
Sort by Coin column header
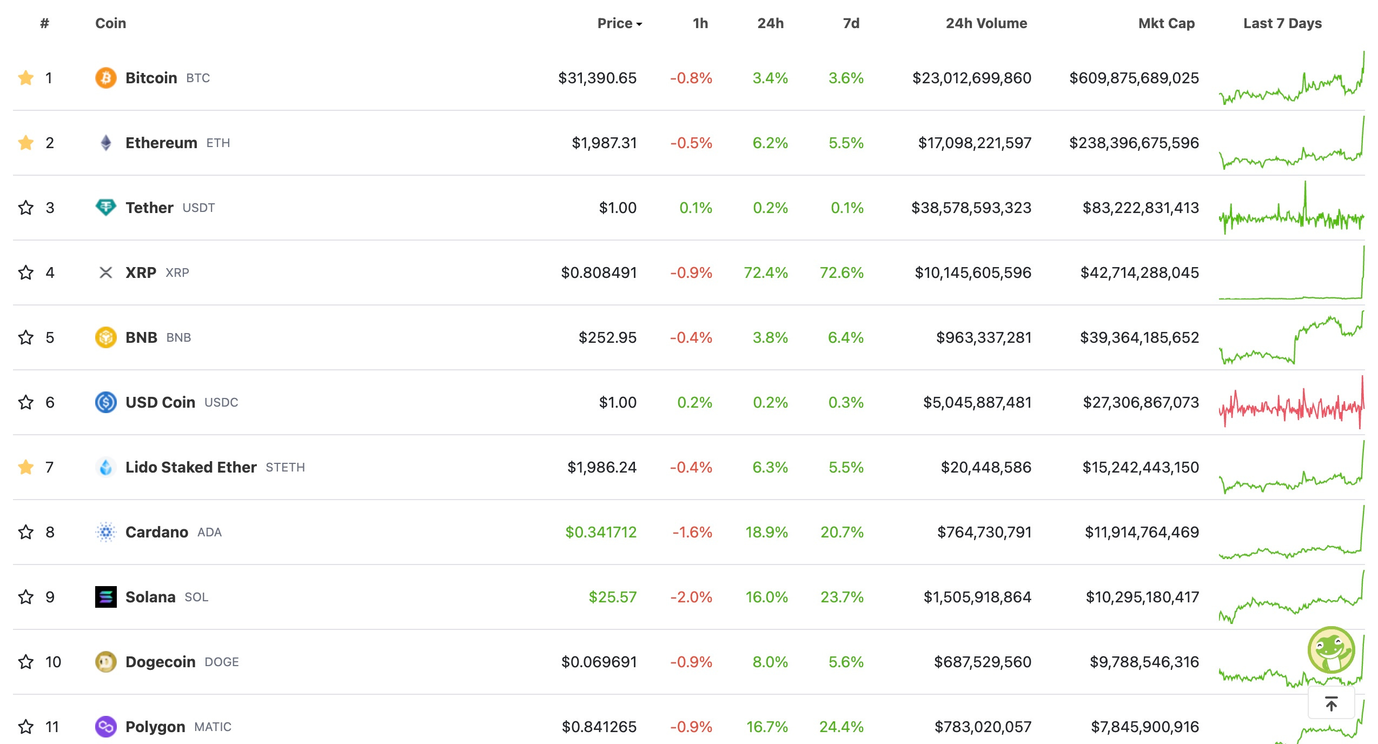pos(111,23)
